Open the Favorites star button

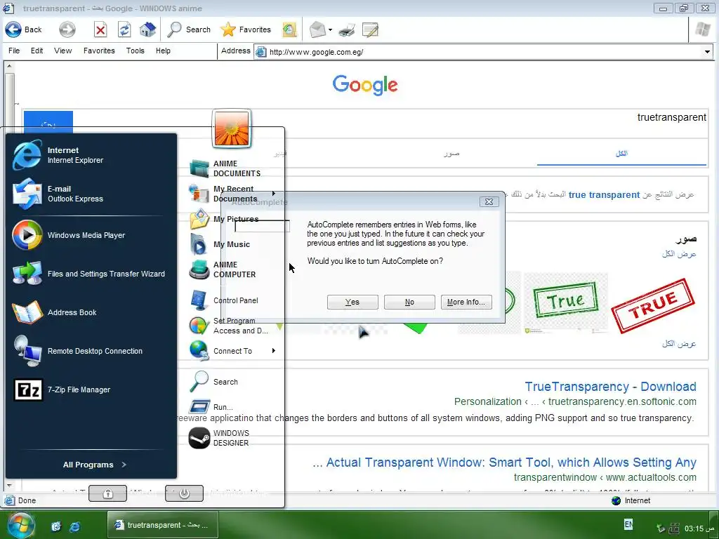(x=246, y=29)
